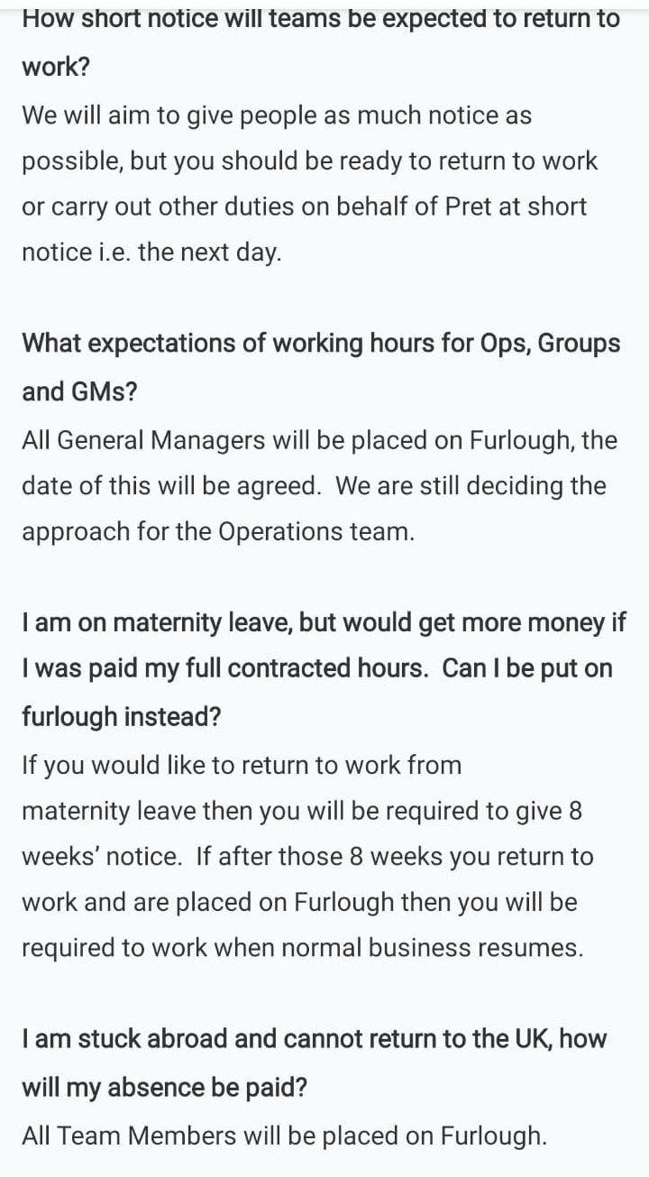Click the "will my absence be paid?" line

(164, 1088)
